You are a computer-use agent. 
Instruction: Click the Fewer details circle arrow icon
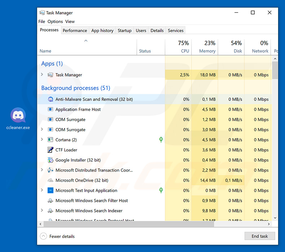point(43,236)
